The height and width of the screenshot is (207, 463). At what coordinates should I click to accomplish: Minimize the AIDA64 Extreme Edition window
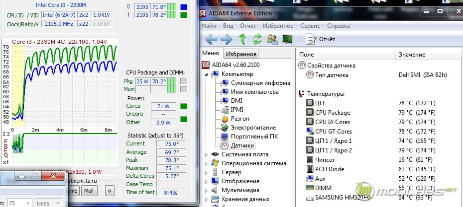point(427,11)
